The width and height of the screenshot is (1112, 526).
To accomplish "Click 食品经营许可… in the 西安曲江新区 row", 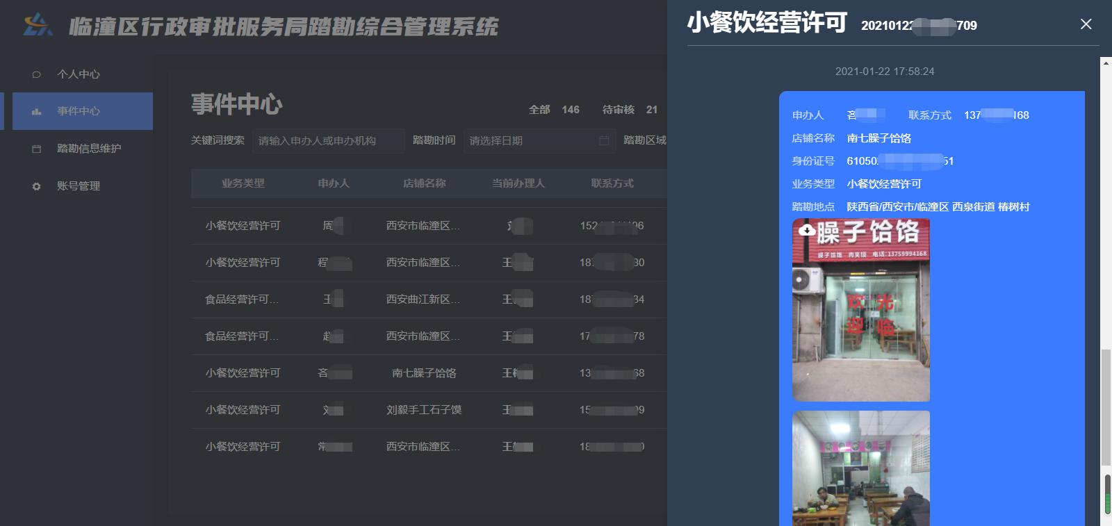I will (x=242, y=299).
